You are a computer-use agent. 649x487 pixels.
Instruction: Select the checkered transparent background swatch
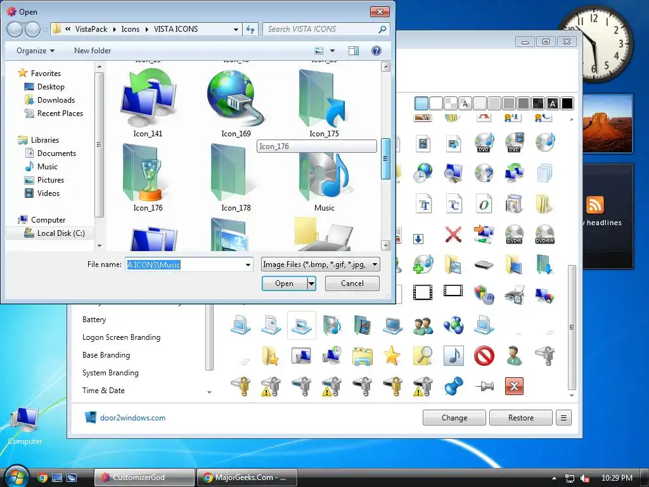pyautogui.click(x=451, y=103)
